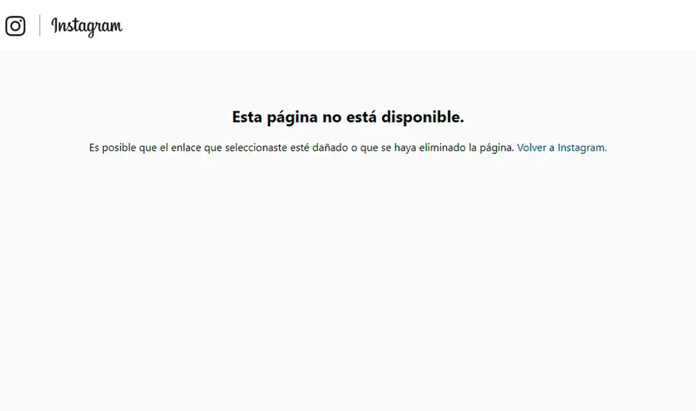Click the 'Esta página no está disponible.' heading
The image size is (696, 411).
point(347,117)
